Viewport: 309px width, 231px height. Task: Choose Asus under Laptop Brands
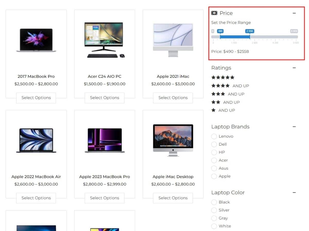click(214, 168)
